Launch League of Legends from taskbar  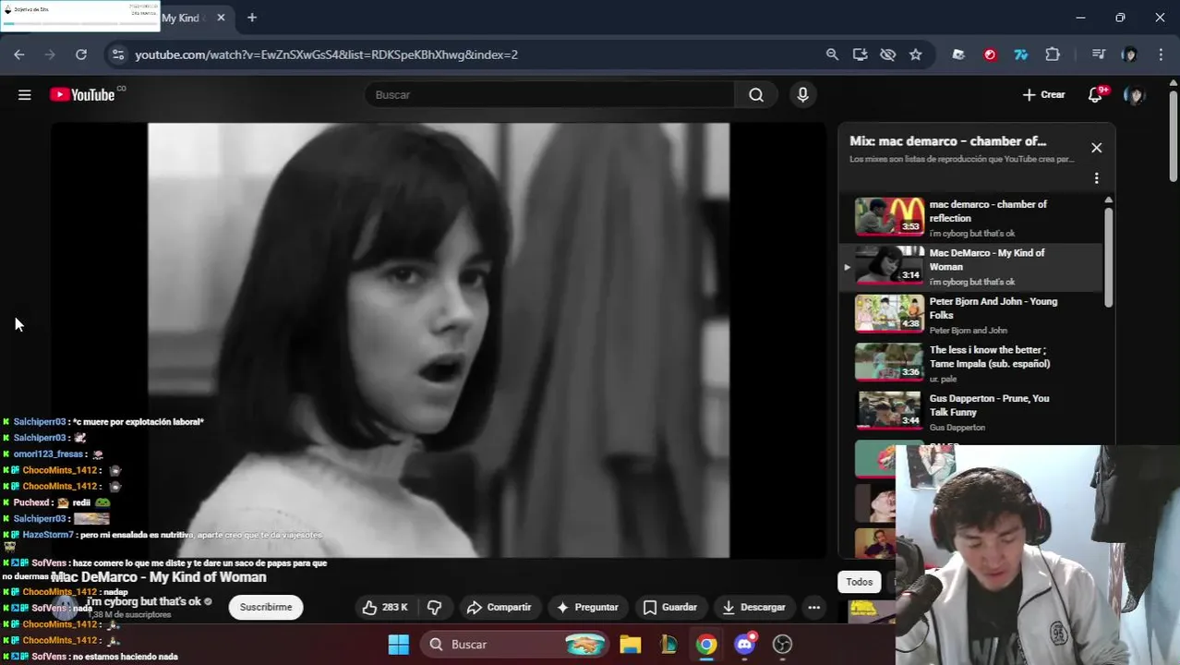tap(668, 644)
